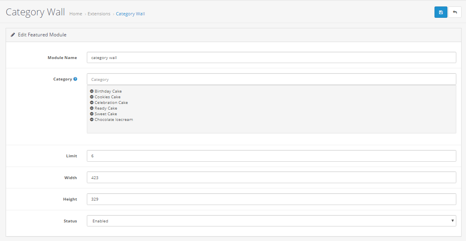Remove Celebration Cake with its minus icon

coord(92,103)
